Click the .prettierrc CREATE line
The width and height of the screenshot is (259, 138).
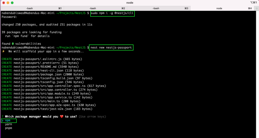[x=40, y=63]
